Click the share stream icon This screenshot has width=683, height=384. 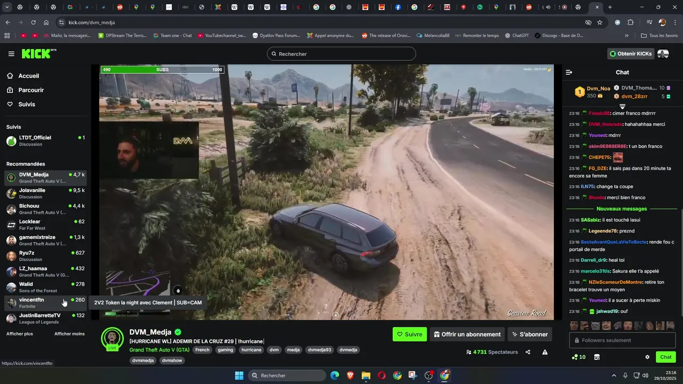click(528, 352)
